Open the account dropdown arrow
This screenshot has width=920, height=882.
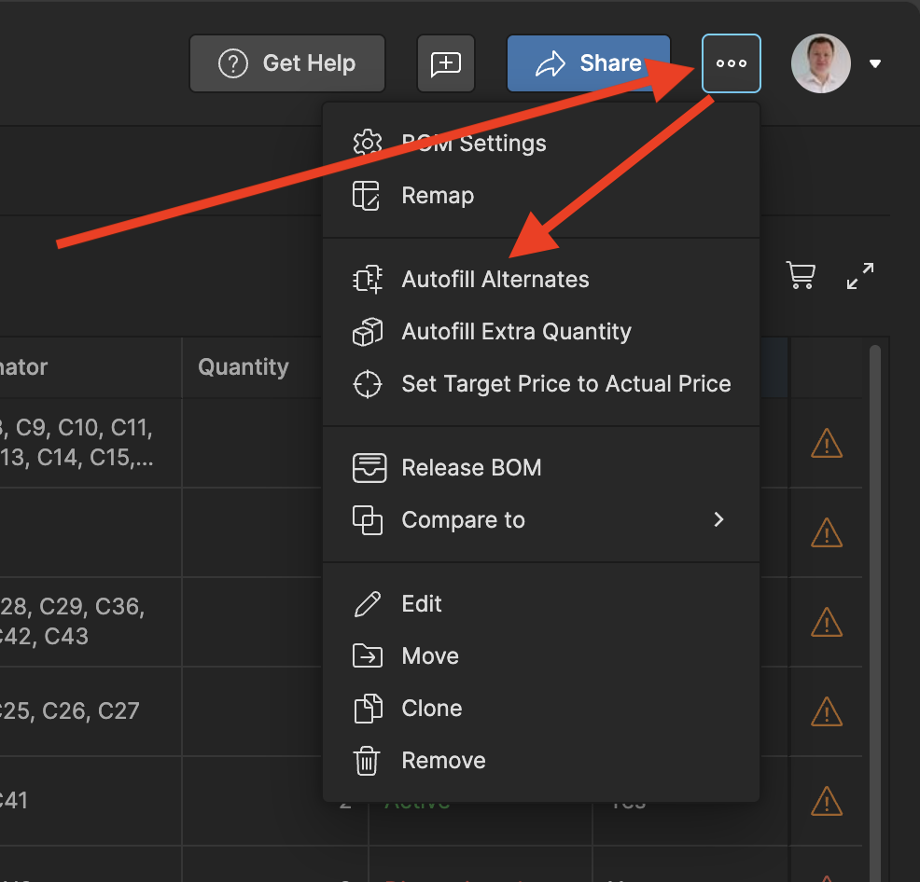pos(875,63)
